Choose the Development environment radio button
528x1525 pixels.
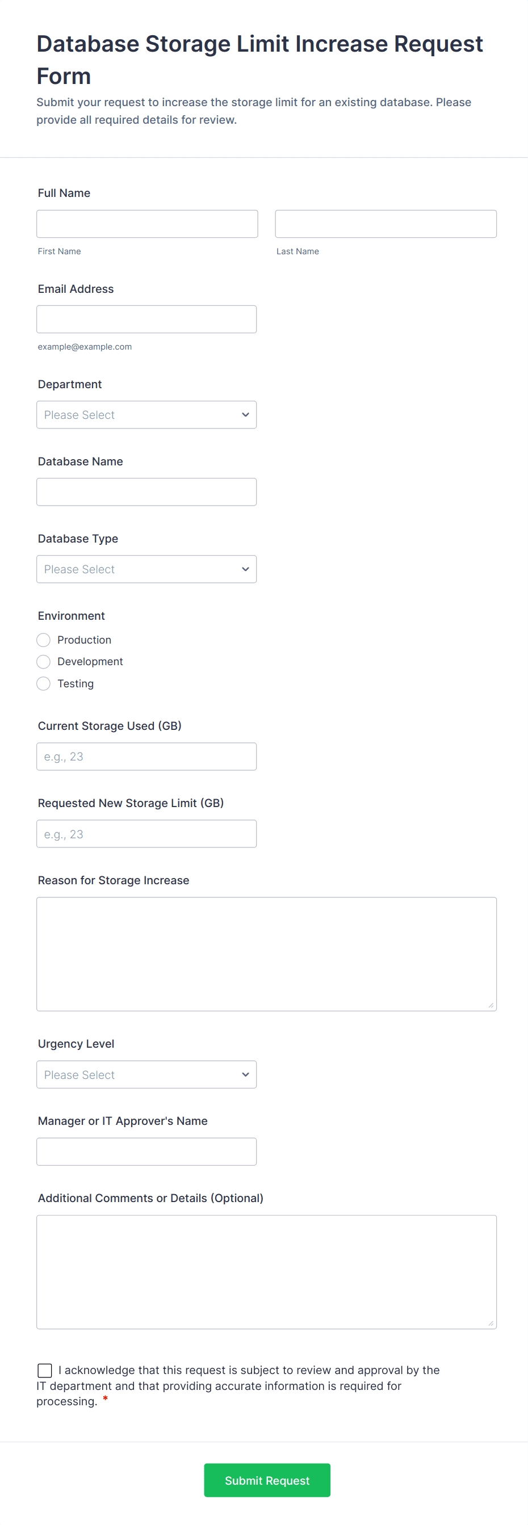coord(44,661)
